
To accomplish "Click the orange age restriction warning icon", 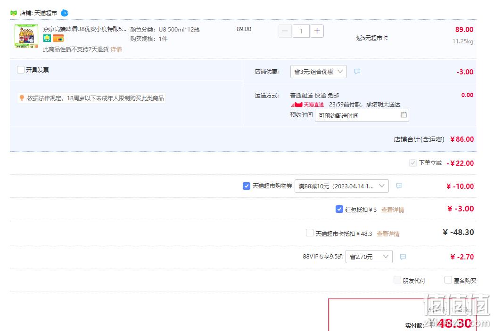I will click(22, 98).
